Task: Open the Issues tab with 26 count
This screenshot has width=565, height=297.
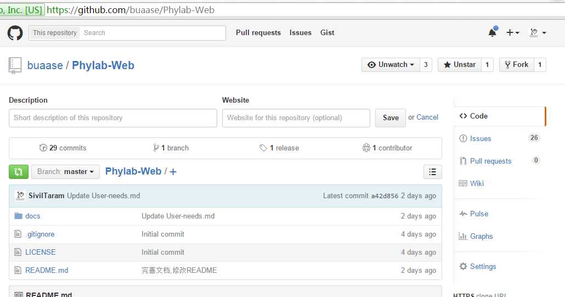Action: point(499,138)
